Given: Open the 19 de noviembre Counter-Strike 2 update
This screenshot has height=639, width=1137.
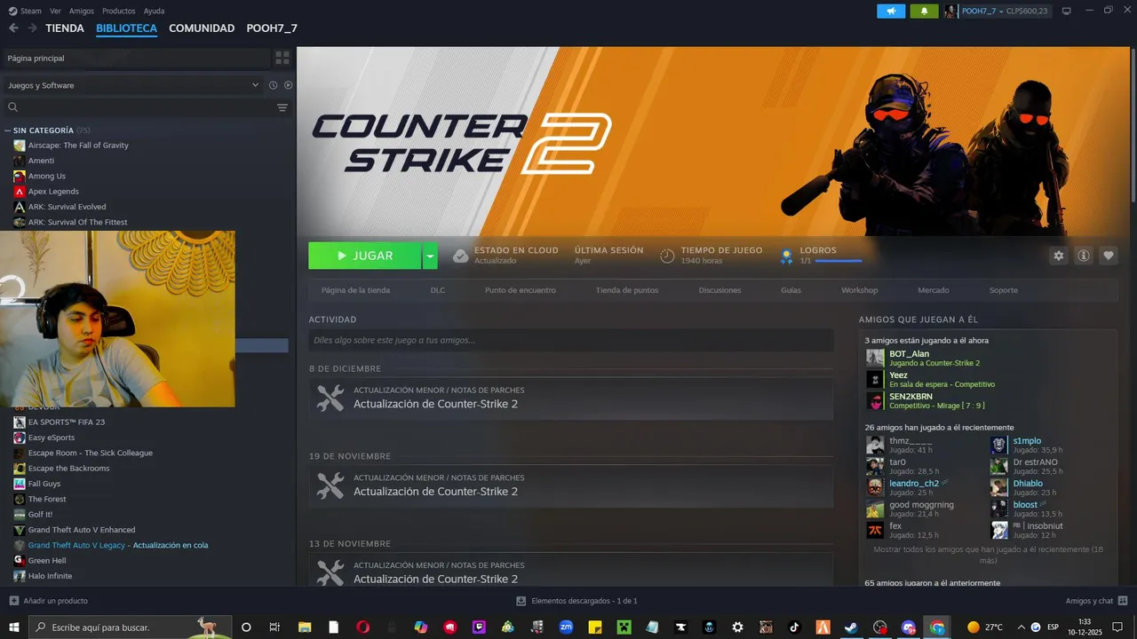Looking at the screenshot, I should pyautogui.click(x=571, y=485).
